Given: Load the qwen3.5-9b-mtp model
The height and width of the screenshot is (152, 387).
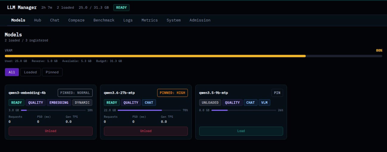Looking at the screenshot, I should [241, 131].
